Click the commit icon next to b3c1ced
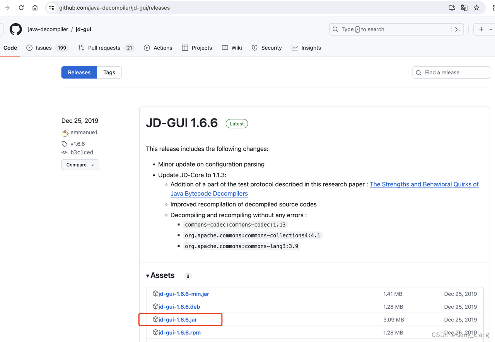This screenshot has width=495, height=342. click(65, 152)
